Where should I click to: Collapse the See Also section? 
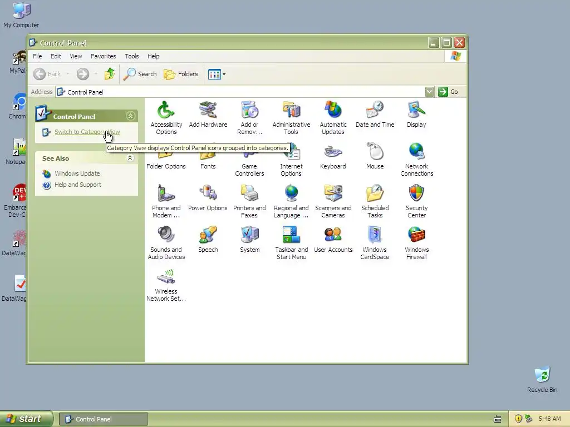(x=130, y=157)
